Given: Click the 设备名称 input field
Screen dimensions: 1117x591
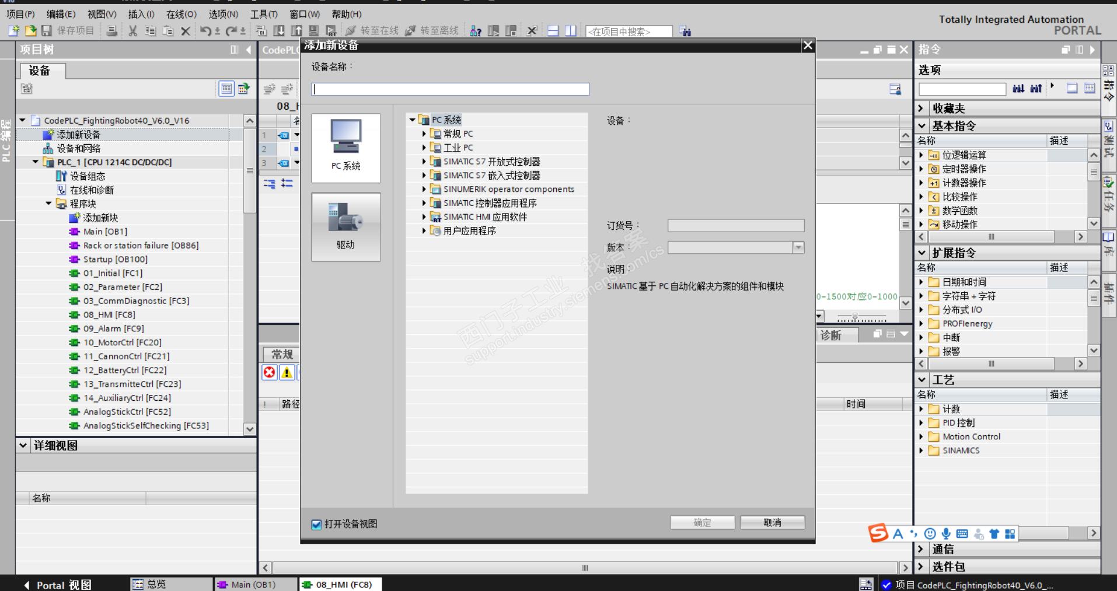Looking at the screenshot, I should pyautogui.click(x=451, y=89).
